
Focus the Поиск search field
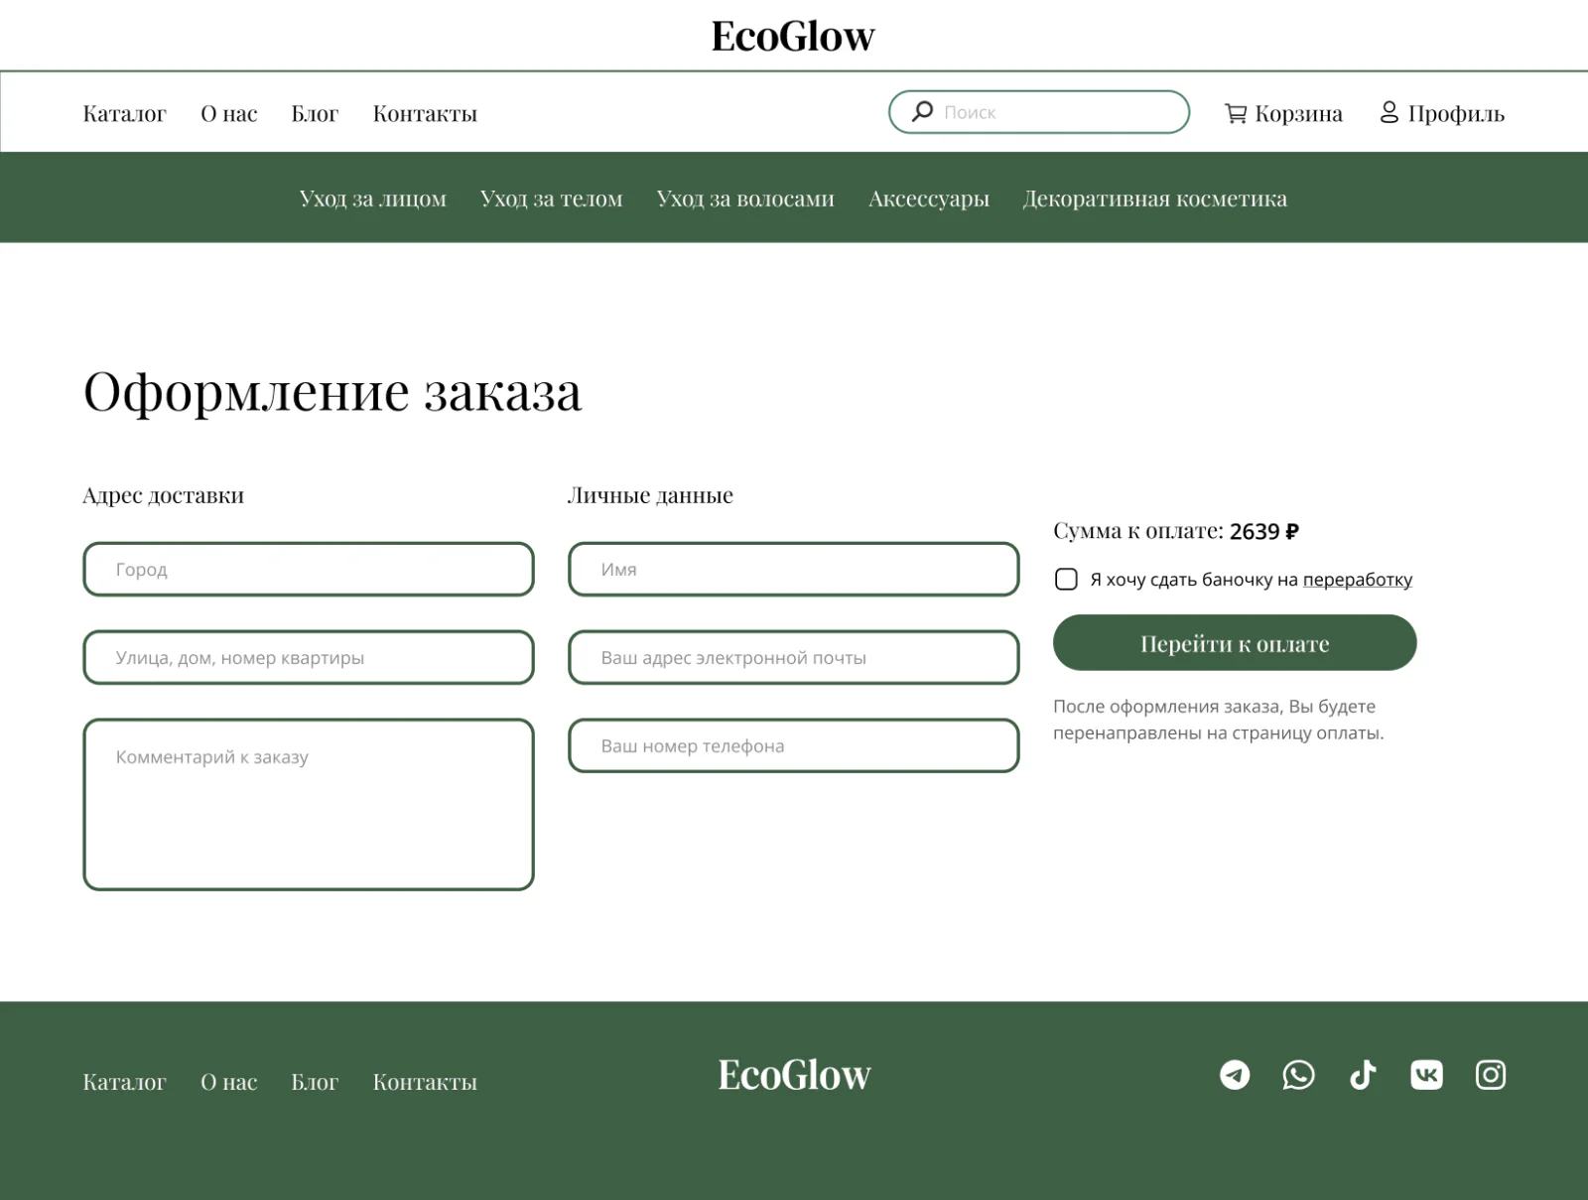pos(1039,112)
